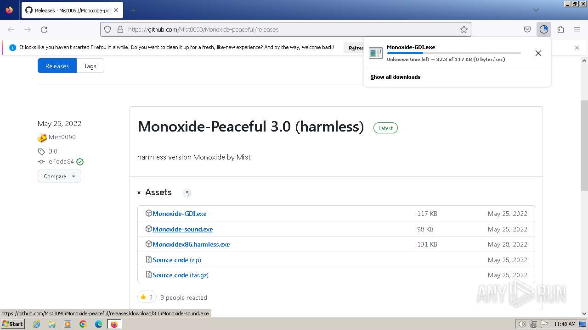Launch Internet Explorer from taskbar
Image resolution: width=588 pixels, height=330 pixels.
36,324
